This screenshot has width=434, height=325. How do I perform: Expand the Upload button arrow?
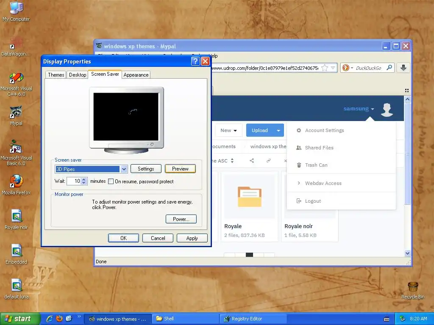[x=278, y=130]
